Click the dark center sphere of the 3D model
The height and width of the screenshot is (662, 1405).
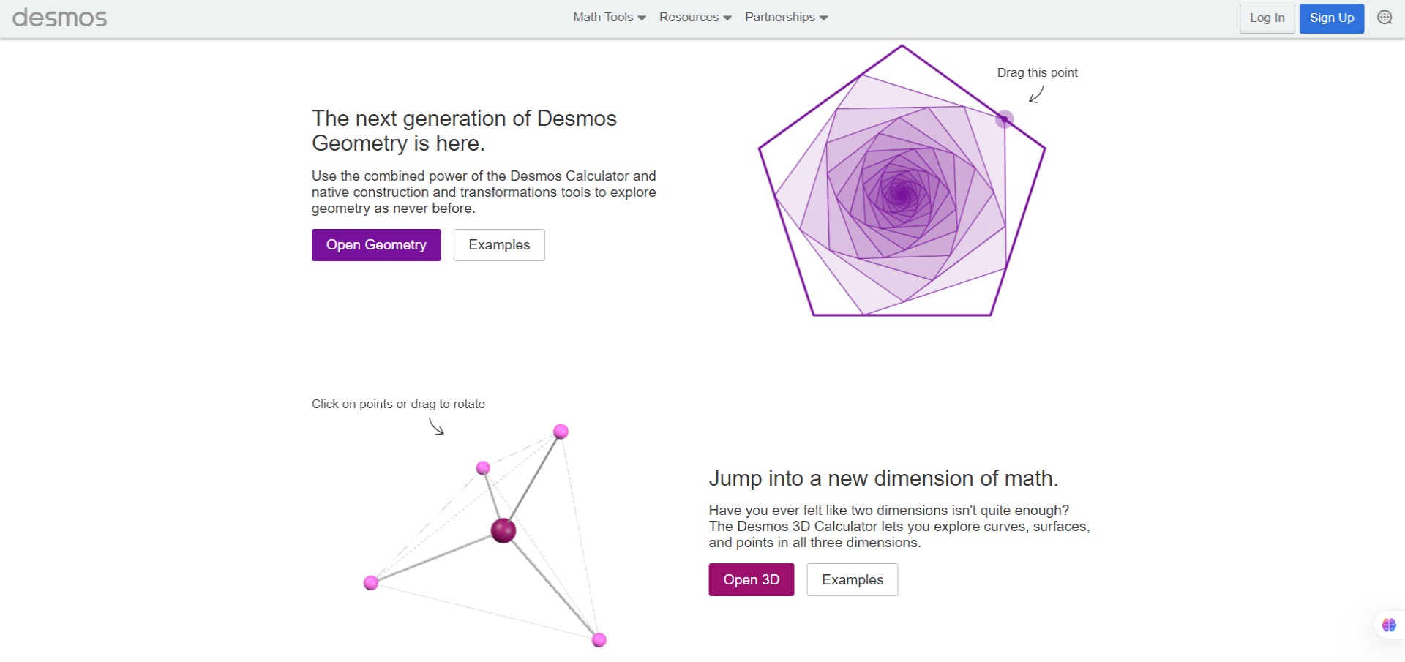point(503,530)
